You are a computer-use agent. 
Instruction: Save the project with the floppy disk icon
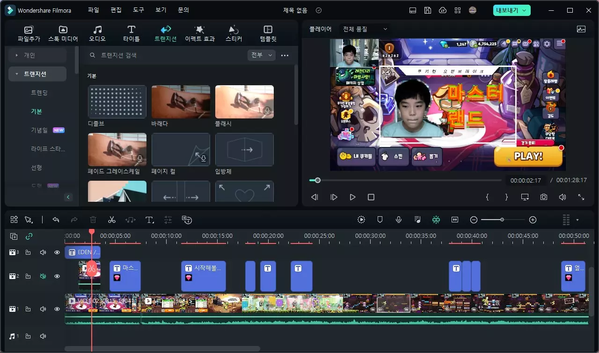(x=428, y=10)
